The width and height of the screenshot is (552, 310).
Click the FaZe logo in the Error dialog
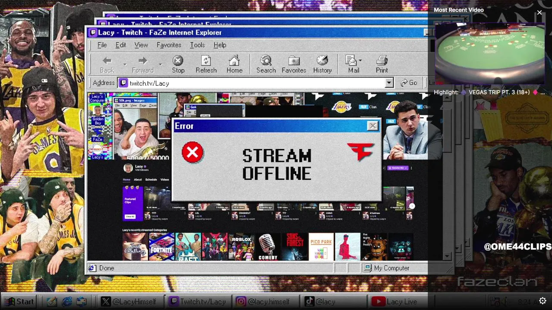click(361, 151)
